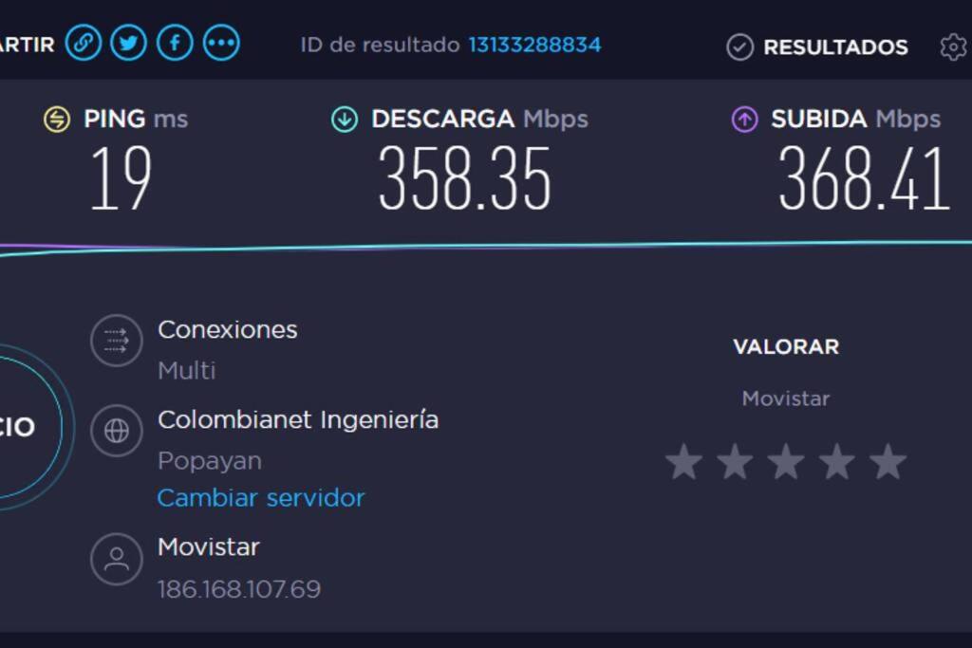Open the RESULTADOS tab
972x648 pixels.
817,47
